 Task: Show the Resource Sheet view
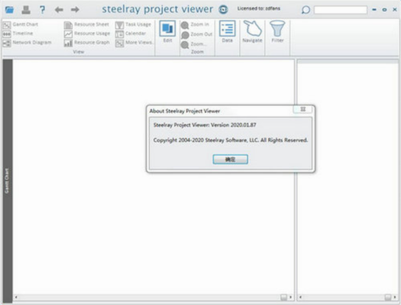coord(87,25)
